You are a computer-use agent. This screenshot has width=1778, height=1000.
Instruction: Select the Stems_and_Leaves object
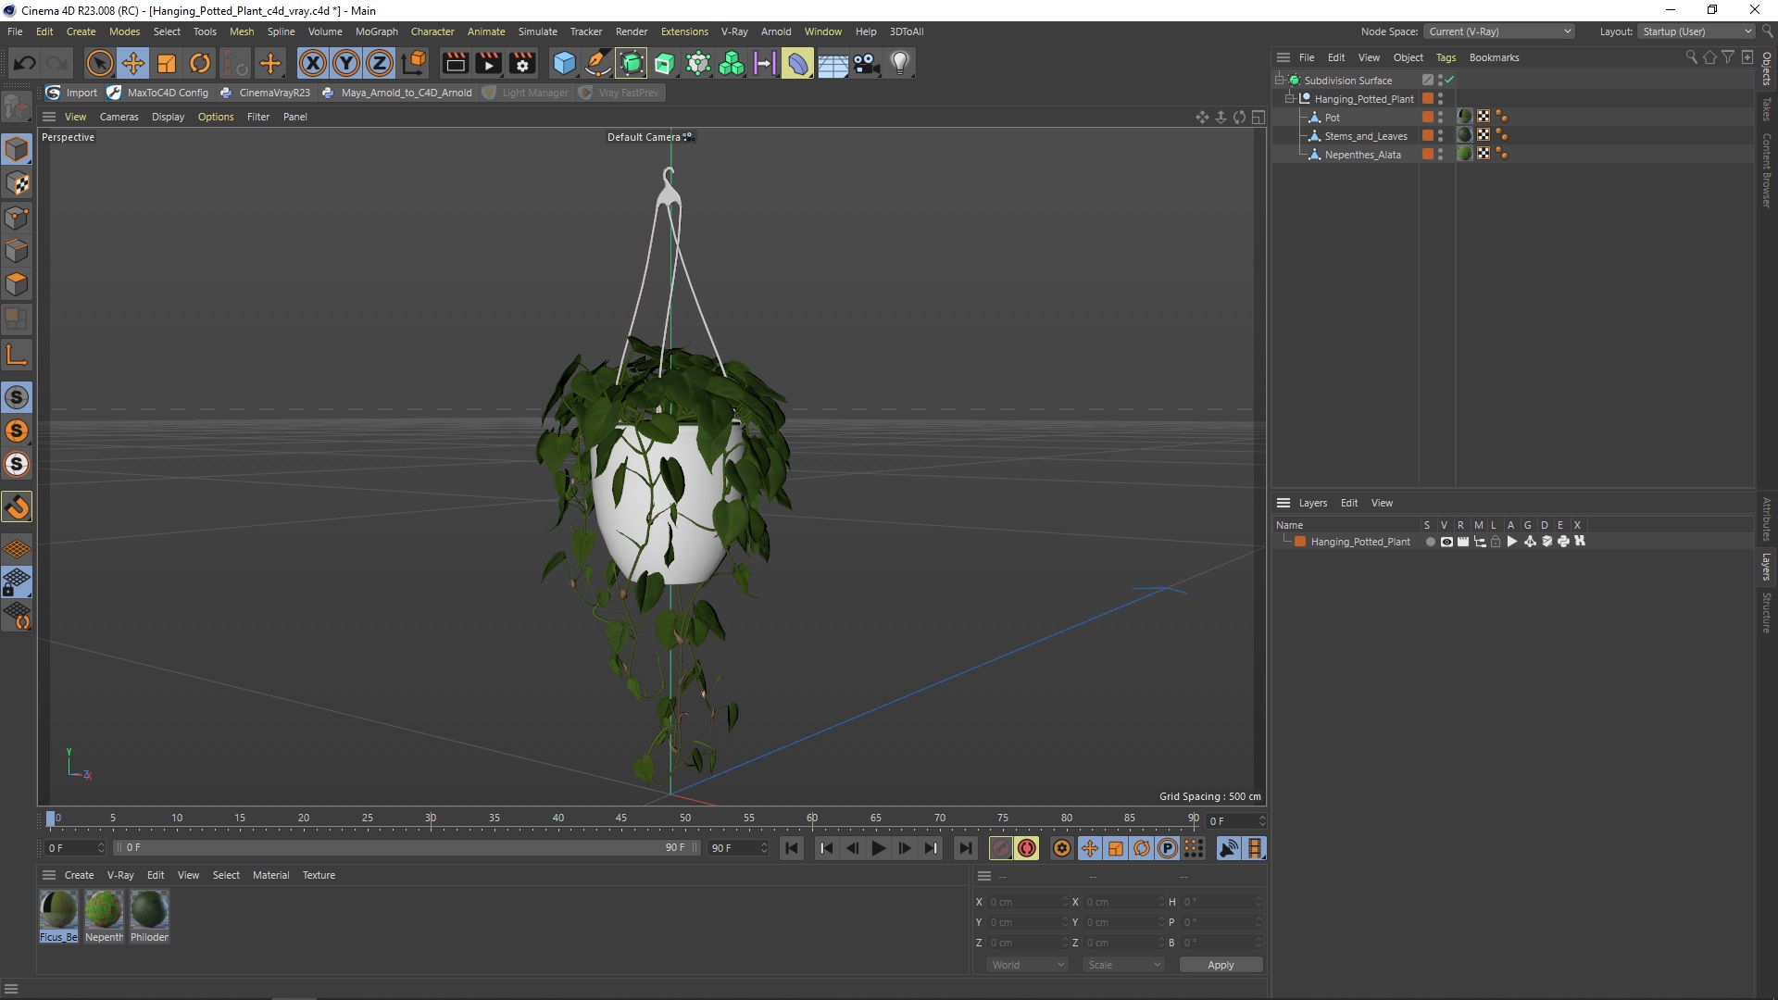coord(1365,136)
